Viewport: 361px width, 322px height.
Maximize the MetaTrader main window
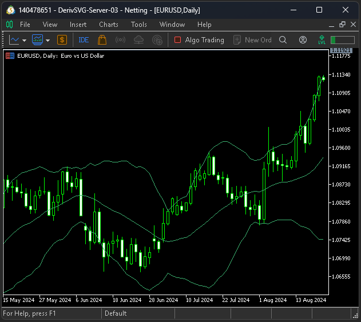[319, 10]
